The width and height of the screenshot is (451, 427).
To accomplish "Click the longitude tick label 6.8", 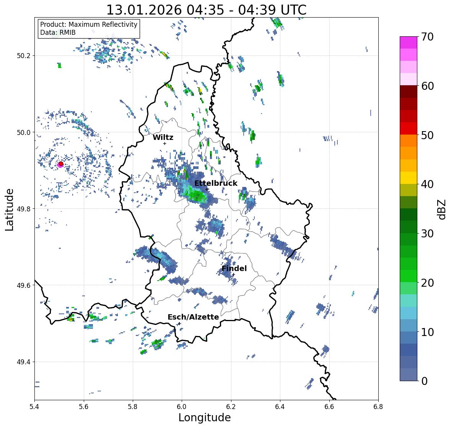I will click(378, 407).
